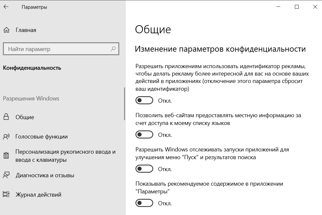Image resolution: width=322 pixels, height=215 pixels.
Task: Click the lock icon next to Общие
Action: [6, 117]
